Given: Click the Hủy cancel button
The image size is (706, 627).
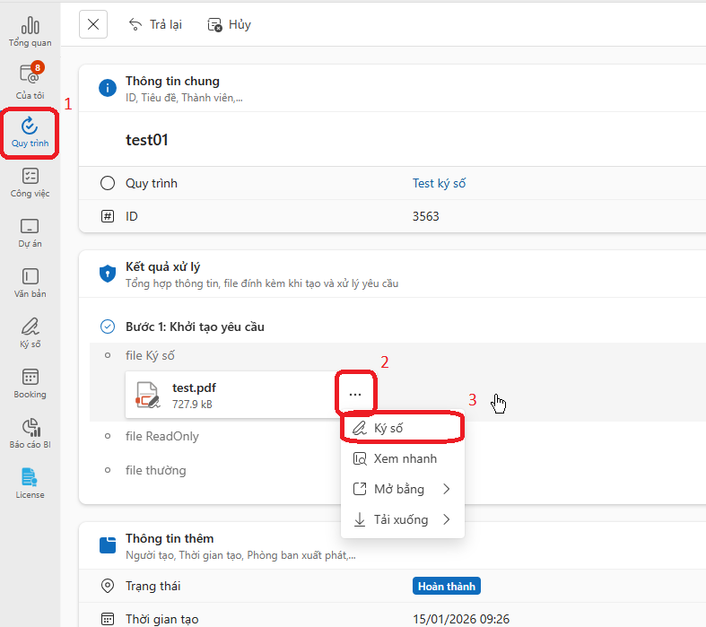Looking at the screenshot, I should tap(229, 24).
